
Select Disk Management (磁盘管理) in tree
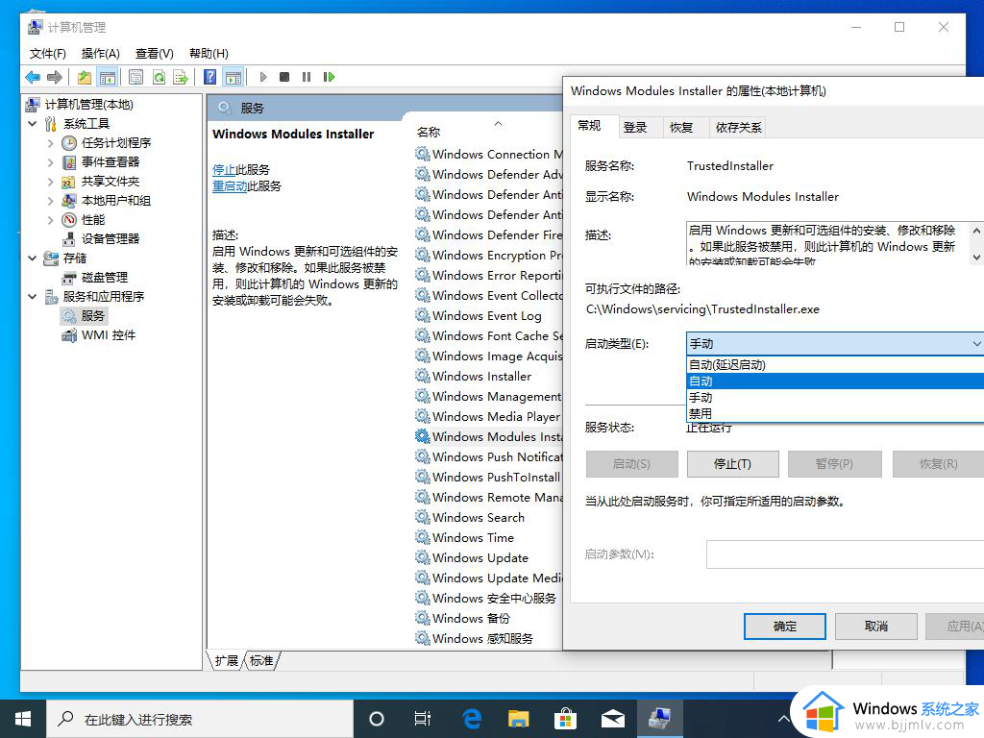[x=104, y=278]
